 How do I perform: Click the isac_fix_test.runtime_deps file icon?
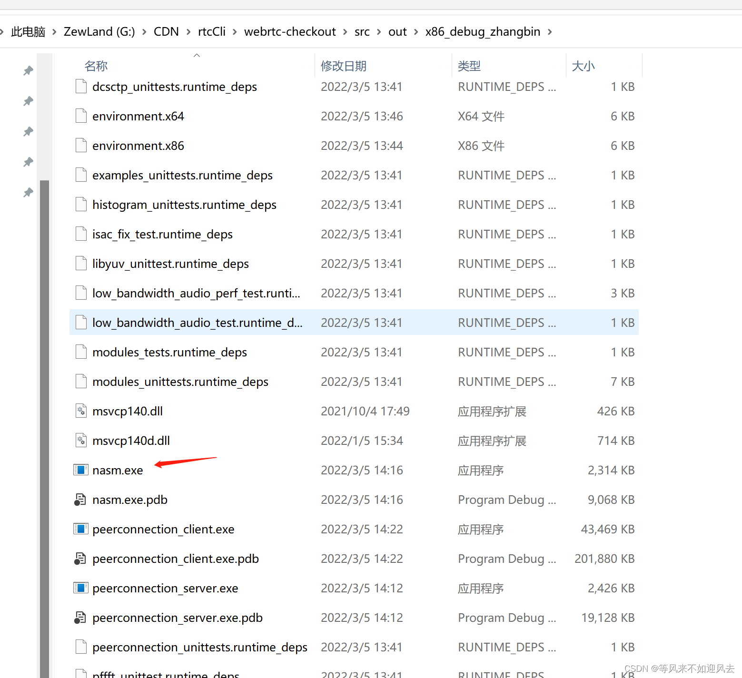(81, 234)
